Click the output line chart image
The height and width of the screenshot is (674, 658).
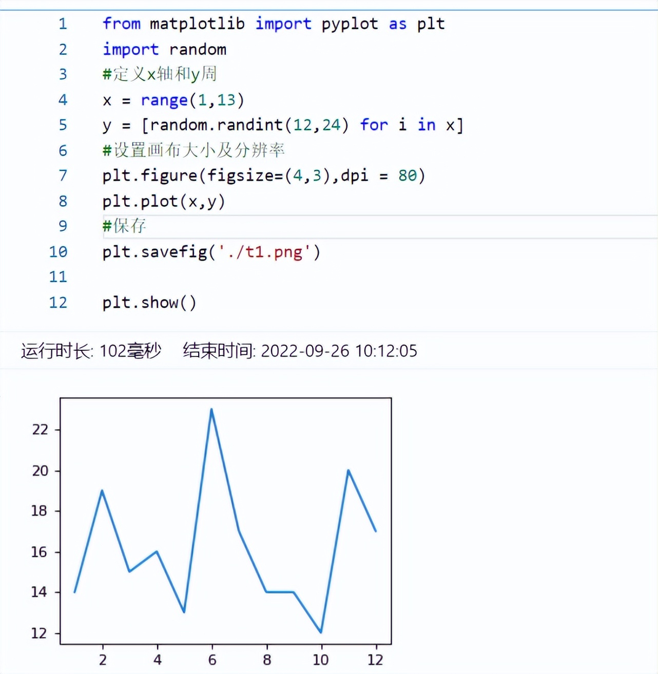211,531
